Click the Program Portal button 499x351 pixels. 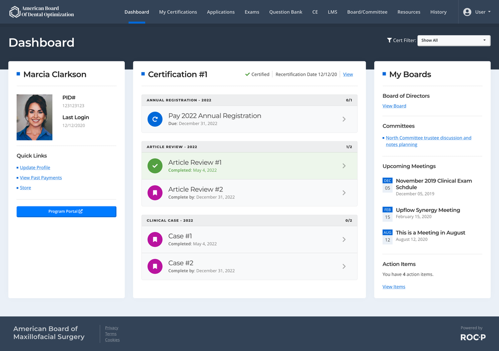tap(66, 211)
